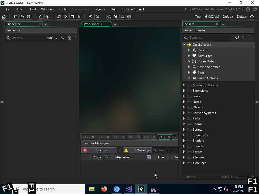Clean the build cache with broom icon
Image resolution: width=259 pixels, height=194 pixels.
[x=79, y=17]
